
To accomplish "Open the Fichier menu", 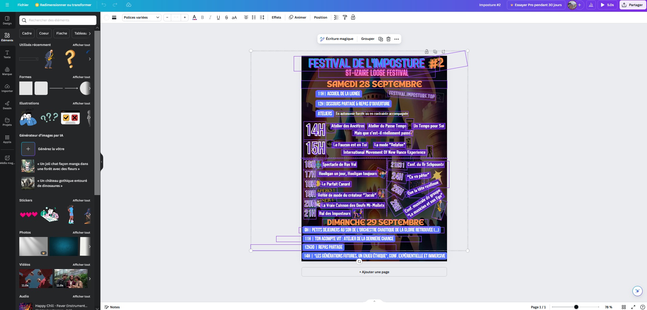I will coord(23,5).
